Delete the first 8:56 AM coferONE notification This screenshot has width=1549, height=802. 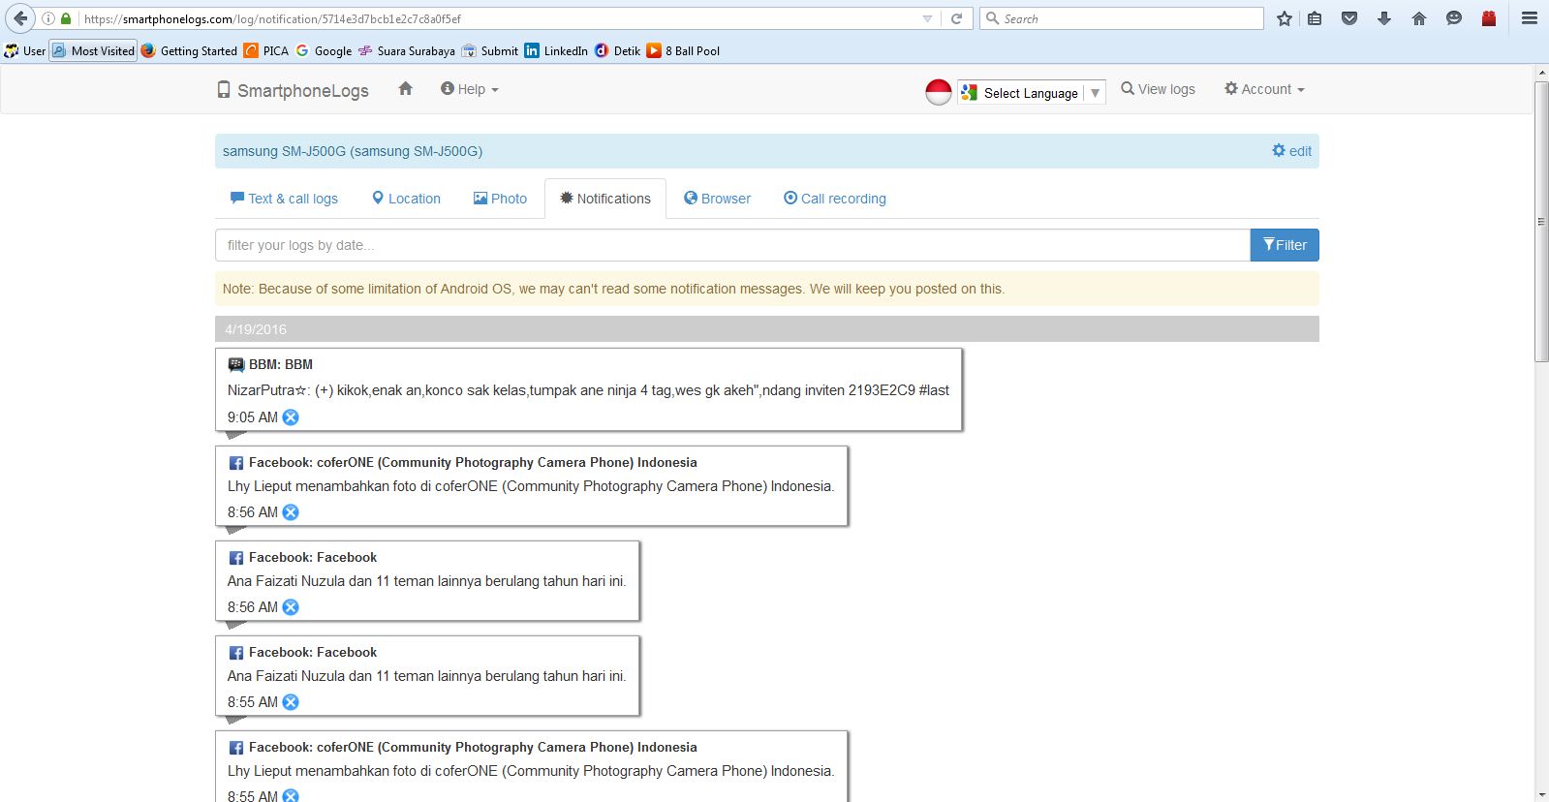click(x=291, y=512)
